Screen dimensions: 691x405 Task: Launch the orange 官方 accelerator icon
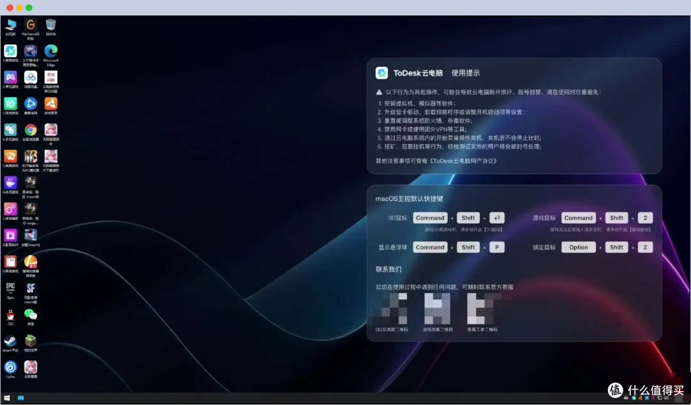31,262
